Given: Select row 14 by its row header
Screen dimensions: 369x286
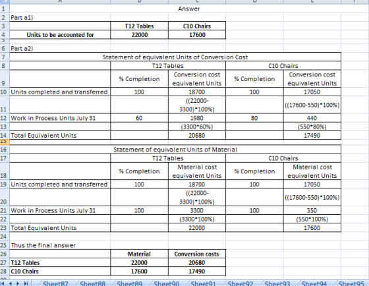Looking at the screenshot, I should (5, 135).
